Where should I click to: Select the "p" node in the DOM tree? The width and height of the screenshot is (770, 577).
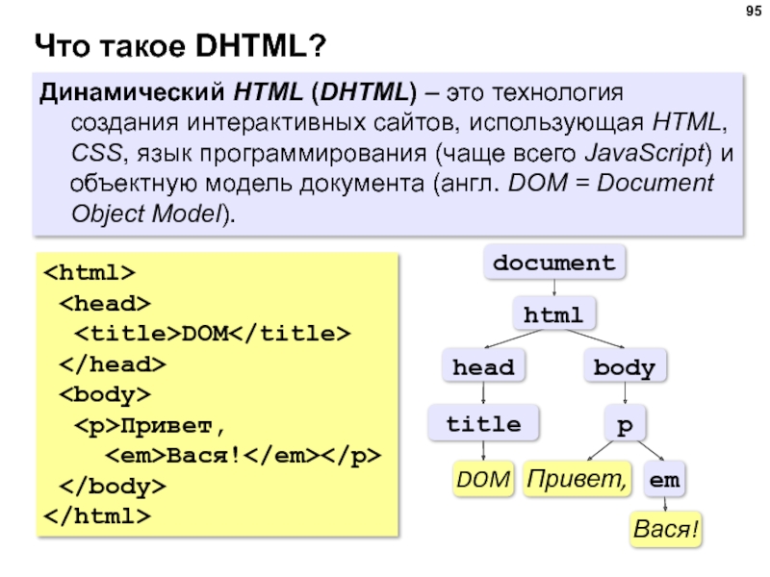coord(625,423)
